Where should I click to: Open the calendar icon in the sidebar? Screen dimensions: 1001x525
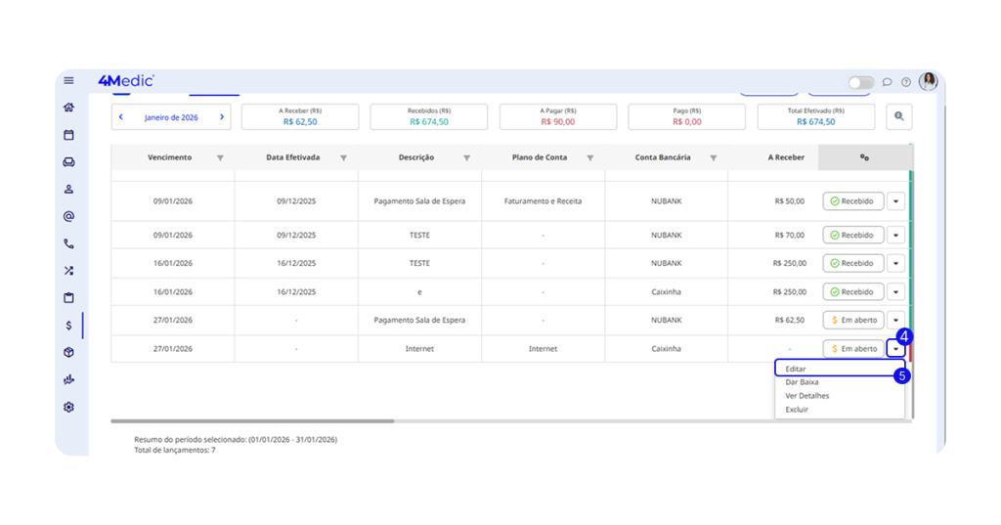(68, 135)
